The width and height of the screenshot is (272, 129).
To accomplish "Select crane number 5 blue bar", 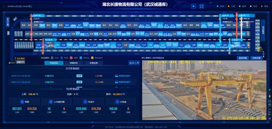I will pyautogui.click(x=229, y=46).
